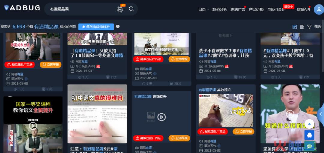The height and width of the screenshot is (153, 324).
Task: Open 产品价格 menu item
Action: [x=256, y=10]
